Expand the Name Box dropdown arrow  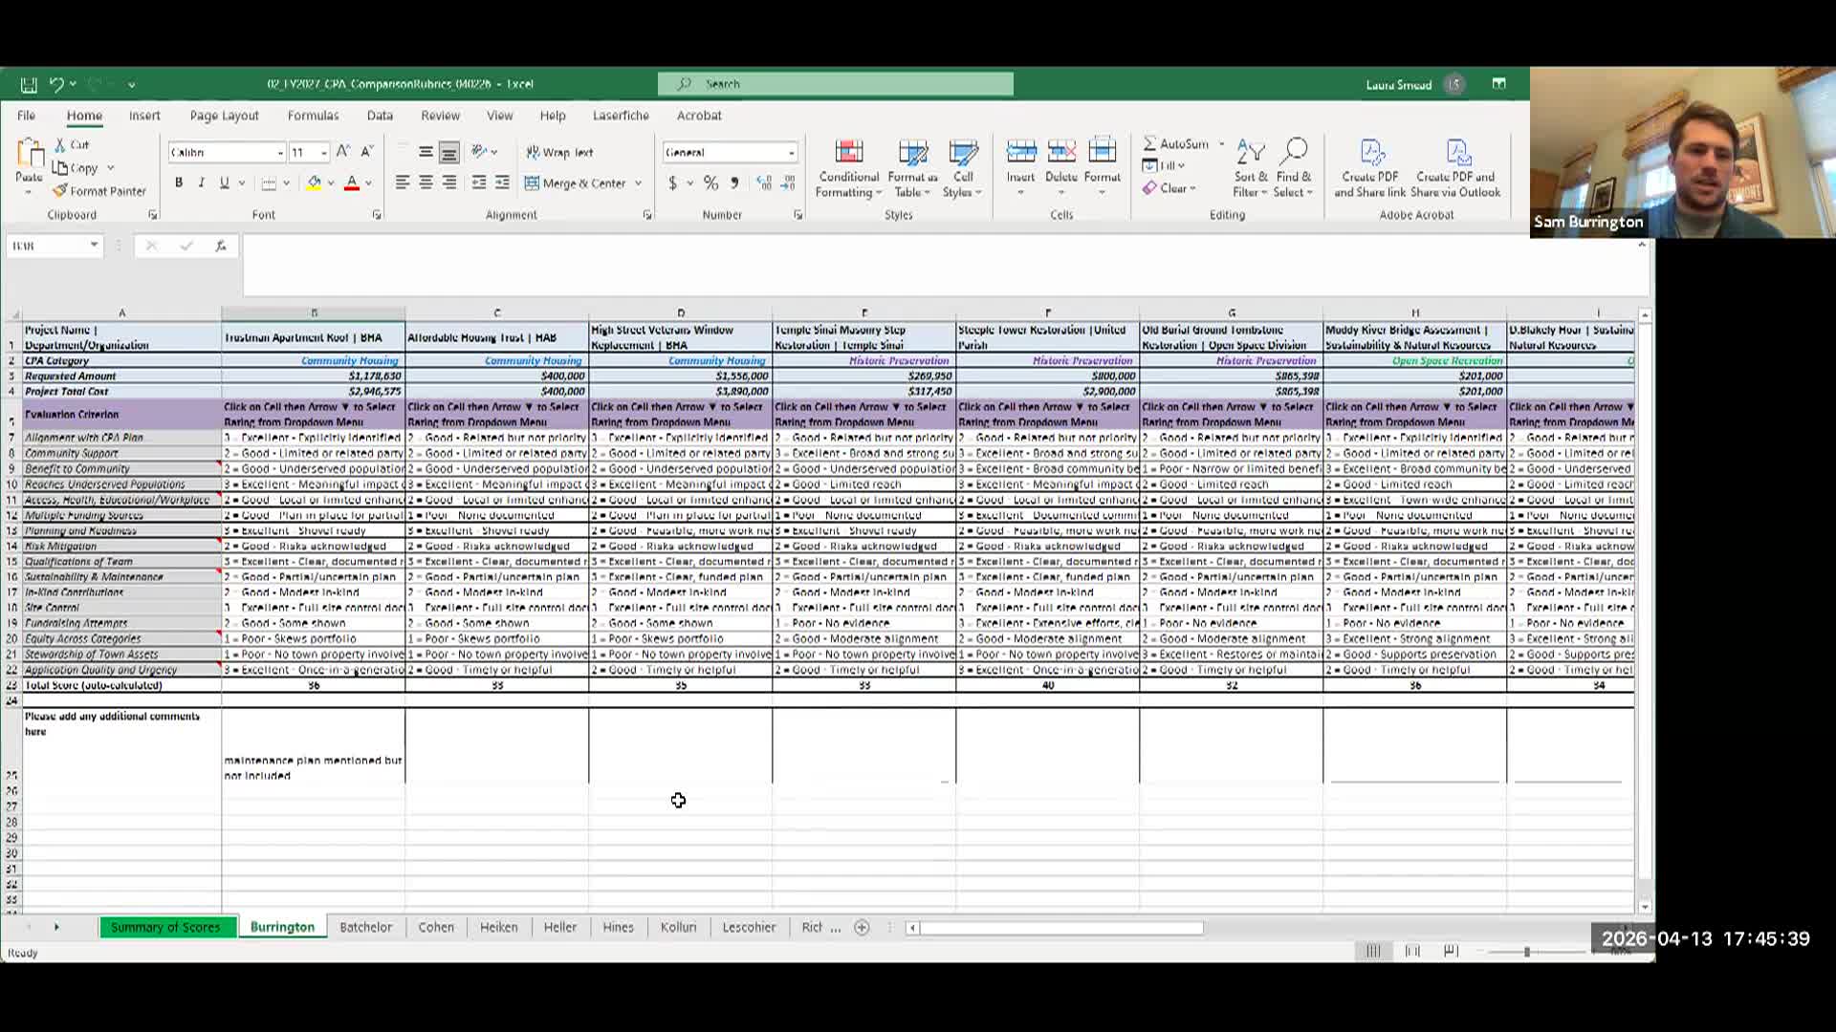pyautogui.click(x=94, y=246)
